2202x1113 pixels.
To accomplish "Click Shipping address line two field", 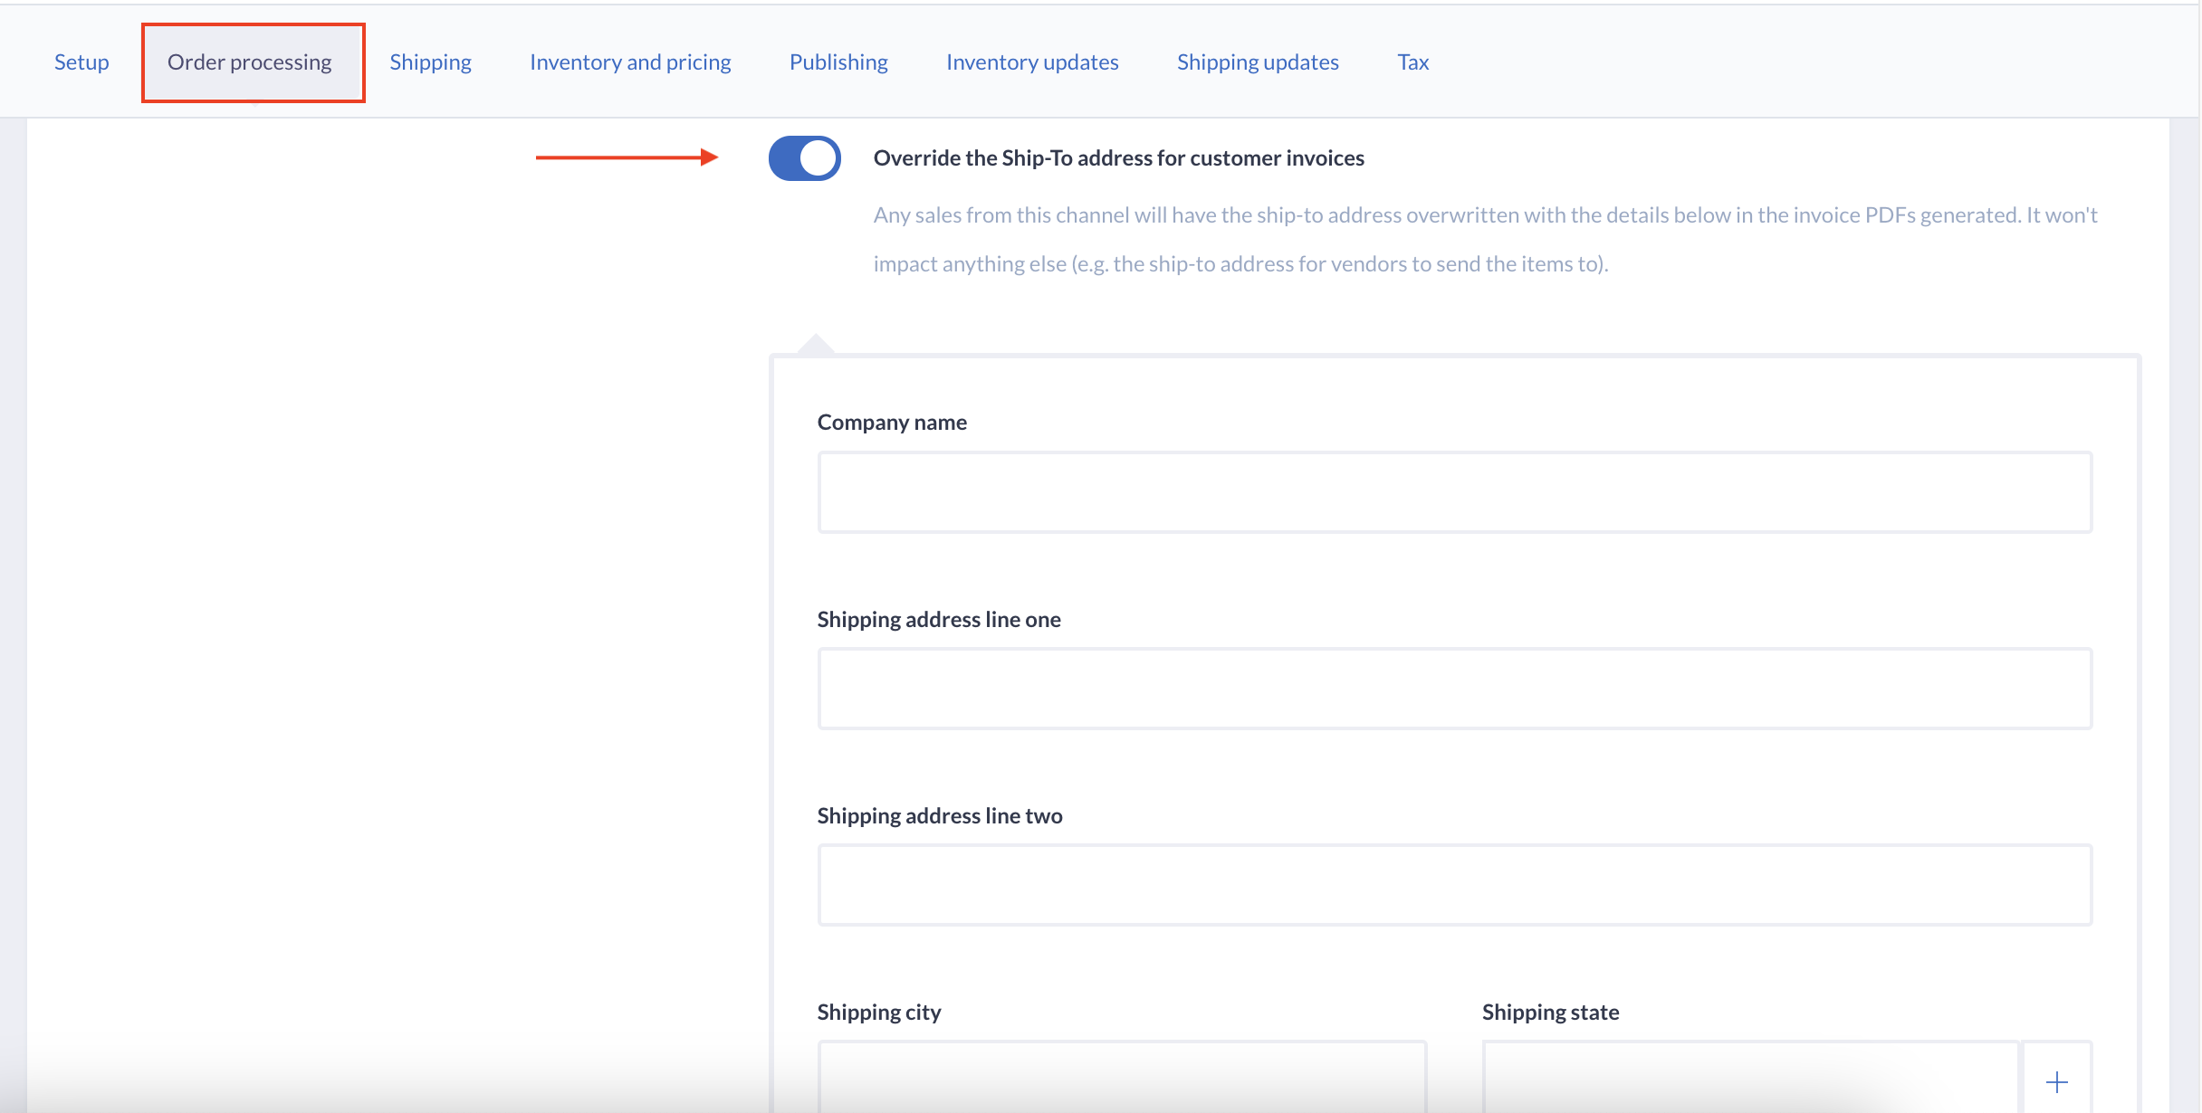I will (1455, 885).
